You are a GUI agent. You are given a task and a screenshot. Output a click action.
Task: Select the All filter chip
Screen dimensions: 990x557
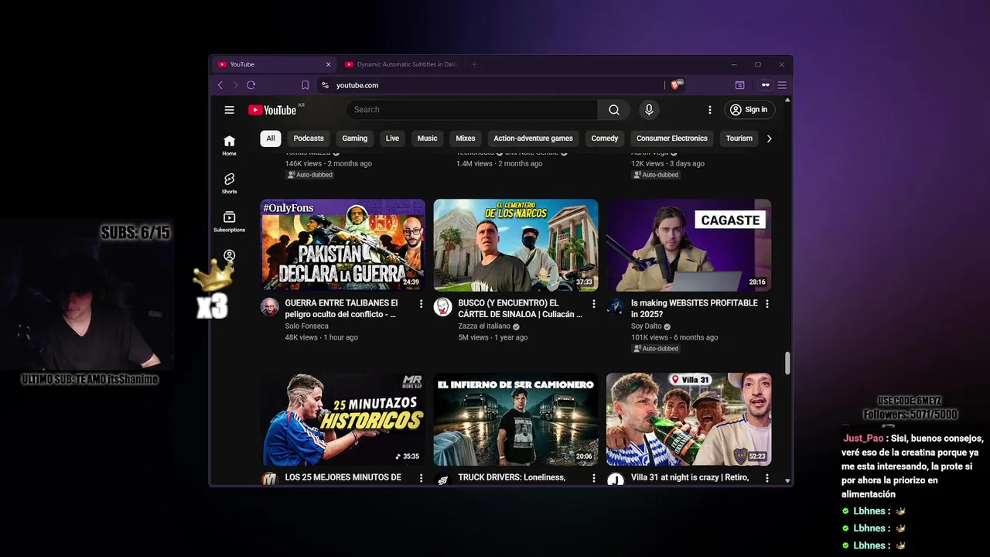pyautogui.click(x=270, y=138)
